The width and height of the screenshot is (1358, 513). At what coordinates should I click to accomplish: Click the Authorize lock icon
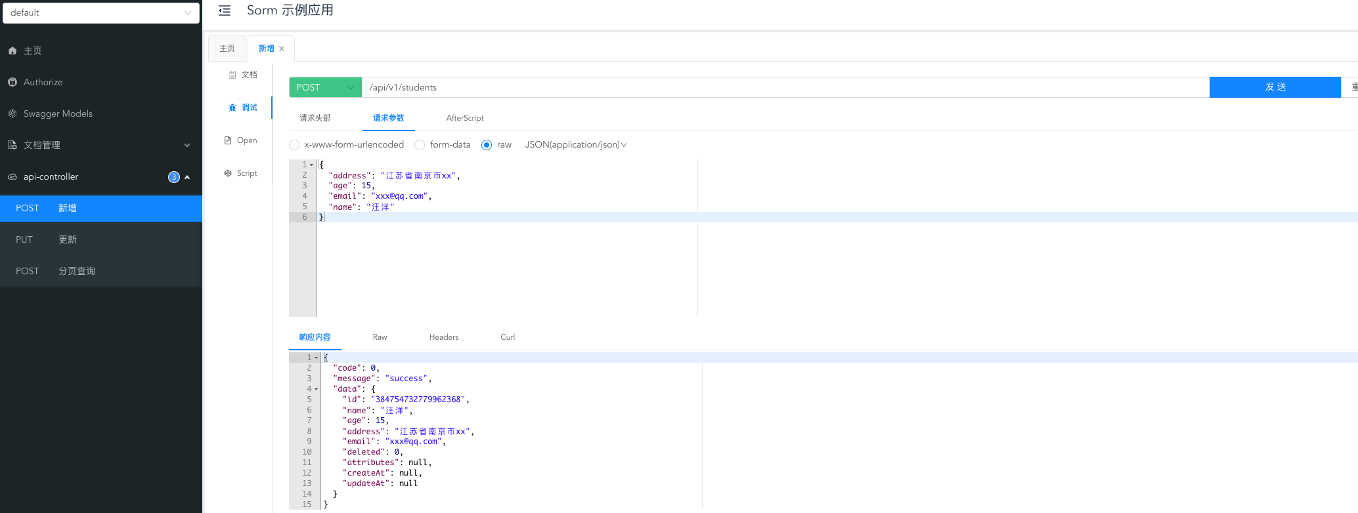click(12, 82)
